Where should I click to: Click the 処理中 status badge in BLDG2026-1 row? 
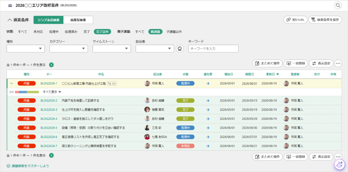click(x=185, y=83)
